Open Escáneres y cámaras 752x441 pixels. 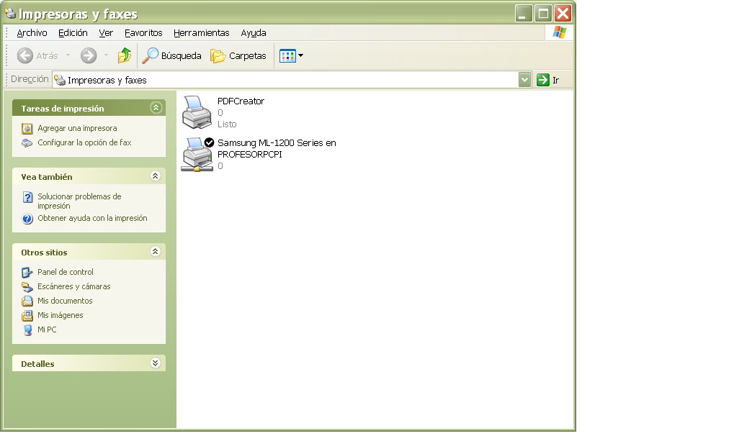(74, 286)
